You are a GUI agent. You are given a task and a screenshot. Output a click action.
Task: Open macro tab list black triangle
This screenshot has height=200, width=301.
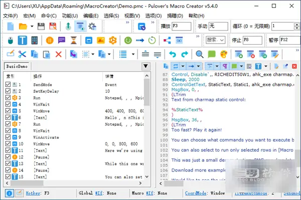(145, 66)
